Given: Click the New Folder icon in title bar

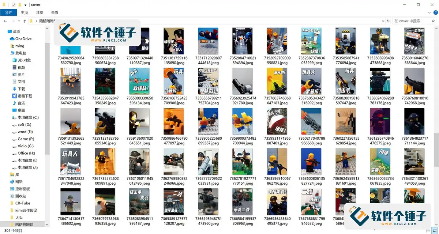Looking at the screenshot, I should tap(20, 5).
